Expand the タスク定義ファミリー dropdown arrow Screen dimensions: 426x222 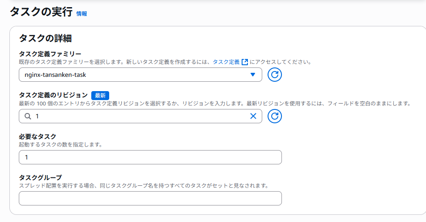[x=252, y=75]
